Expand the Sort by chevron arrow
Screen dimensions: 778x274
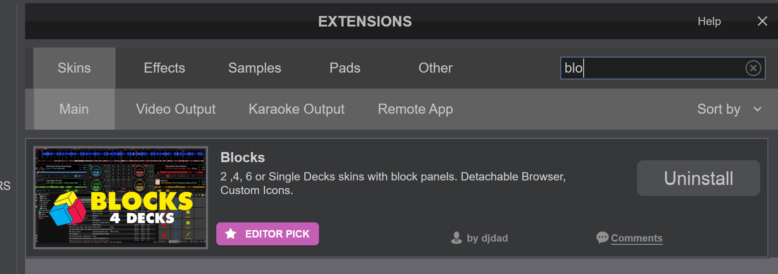[x=757, y=109]
